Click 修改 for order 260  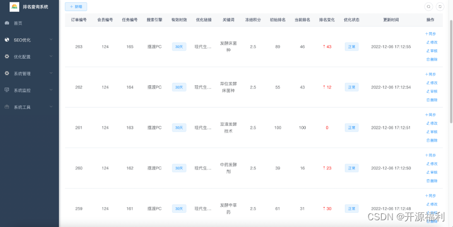(x=432, y=164)
